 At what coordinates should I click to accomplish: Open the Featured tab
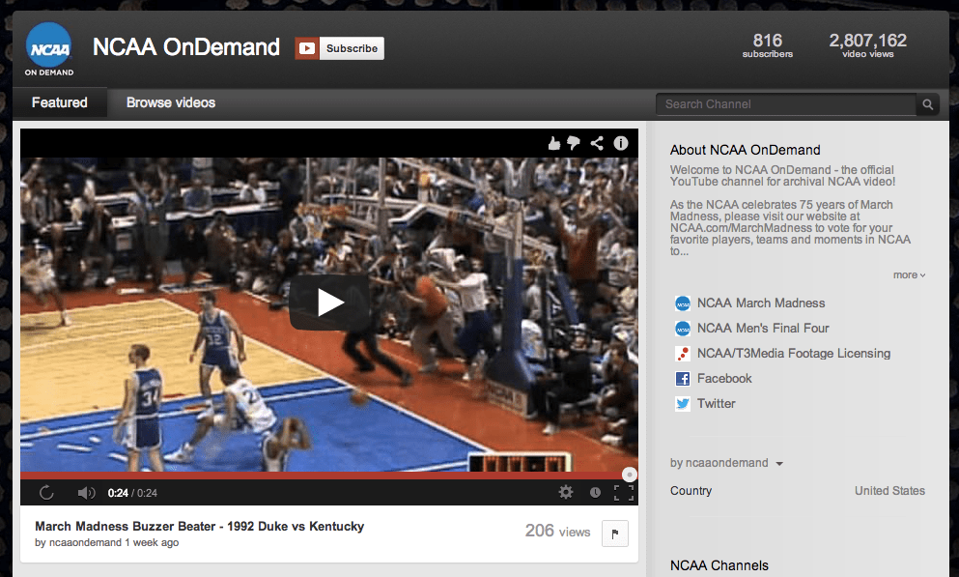[59, 102]
